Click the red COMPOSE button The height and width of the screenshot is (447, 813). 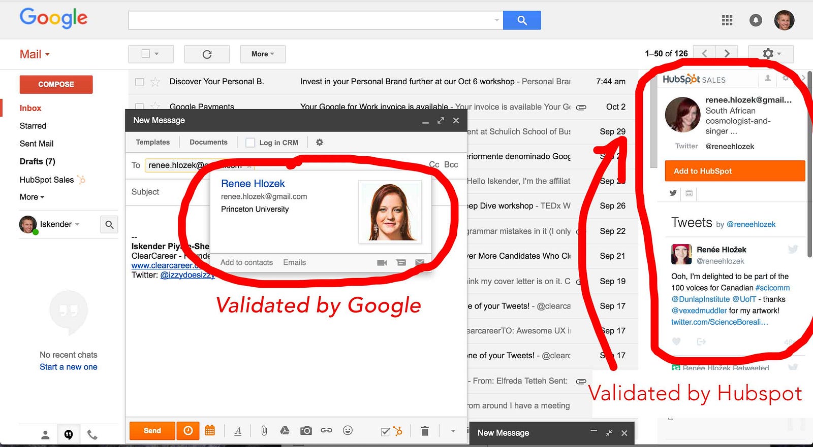tap(56, 84)
